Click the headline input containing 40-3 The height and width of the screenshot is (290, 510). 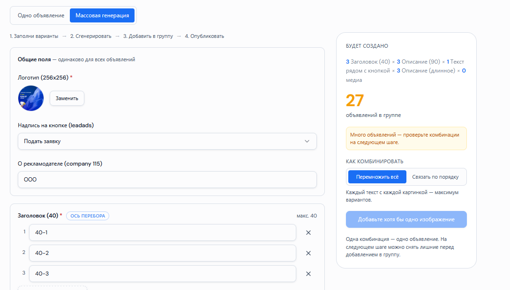tap(163, 274)
